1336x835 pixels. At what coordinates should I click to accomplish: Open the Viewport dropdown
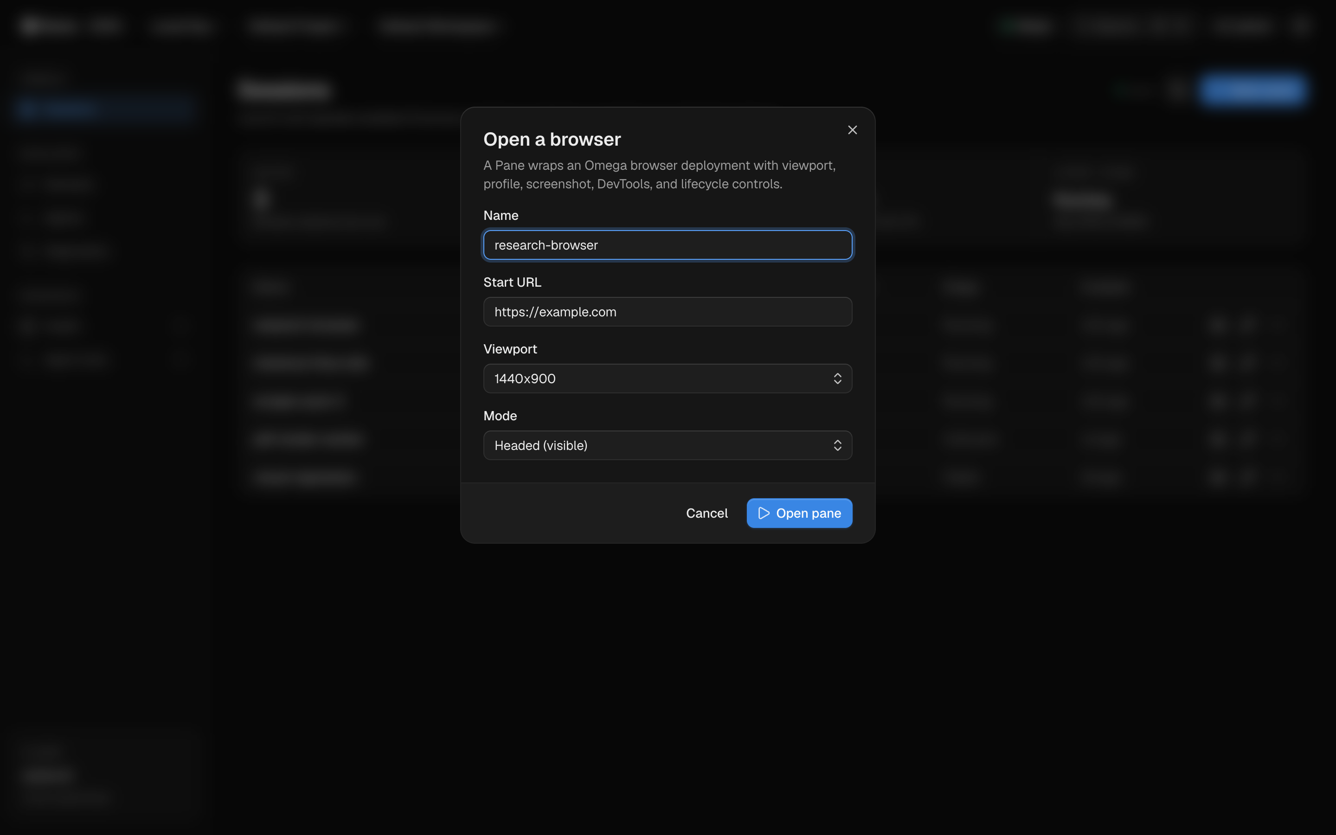[x=668, y=378]
